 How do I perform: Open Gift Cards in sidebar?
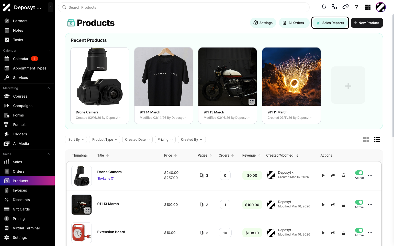pos(27,209)
